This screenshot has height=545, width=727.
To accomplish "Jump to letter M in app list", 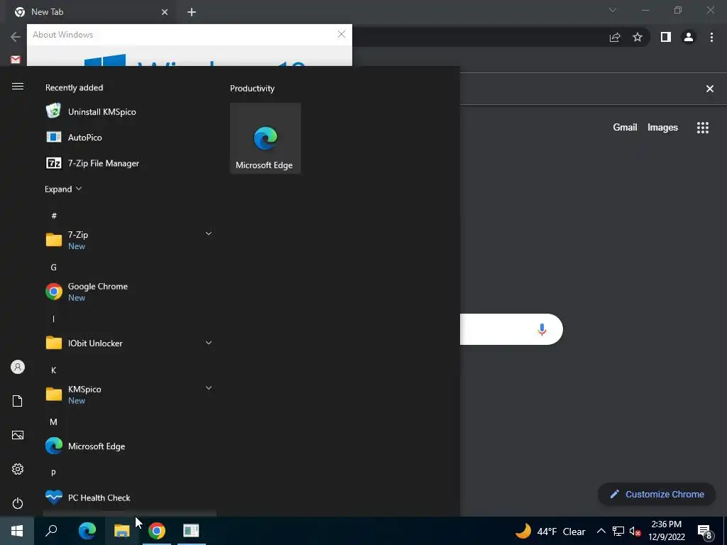I will tap(54, 422).
